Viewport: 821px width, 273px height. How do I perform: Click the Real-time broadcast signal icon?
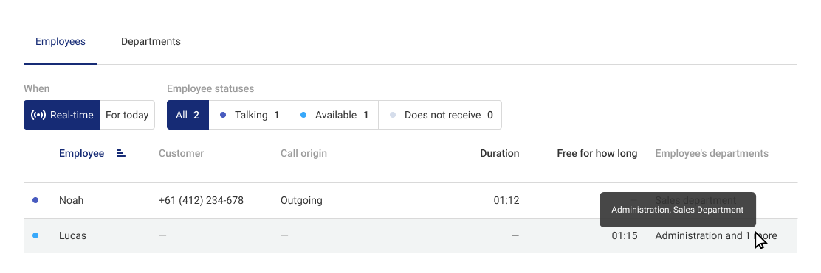point(38,115)
